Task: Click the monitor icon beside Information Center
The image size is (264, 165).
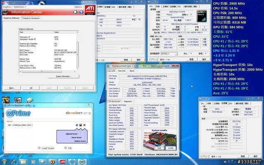Action: click(x=5, y=12)
